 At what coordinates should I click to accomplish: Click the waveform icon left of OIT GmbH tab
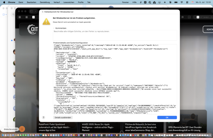pyautogui.click(x=189, y=17)
